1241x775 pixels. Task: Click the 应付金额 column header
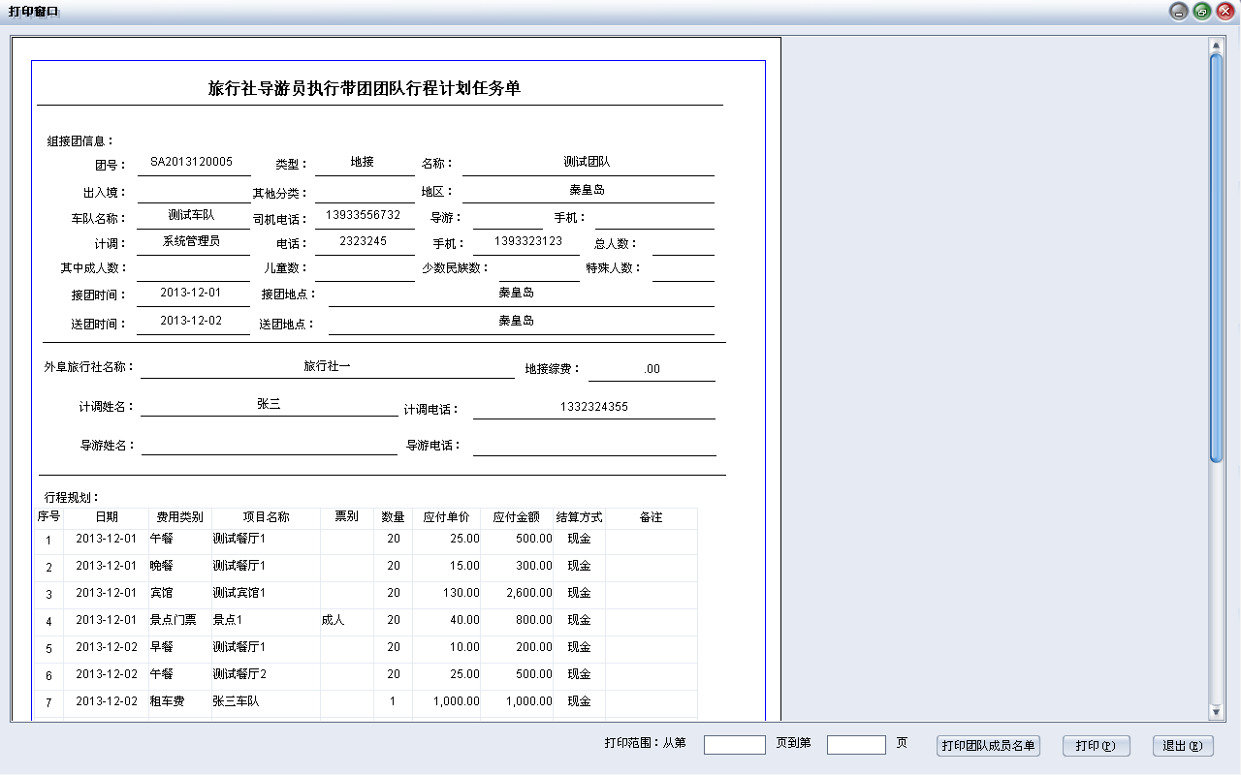pyautogui.click(x=516, y=517)
